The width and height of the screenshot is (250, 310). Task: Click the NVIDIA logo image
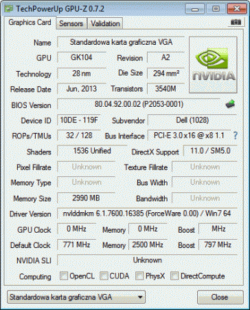[x=213, y=65]
